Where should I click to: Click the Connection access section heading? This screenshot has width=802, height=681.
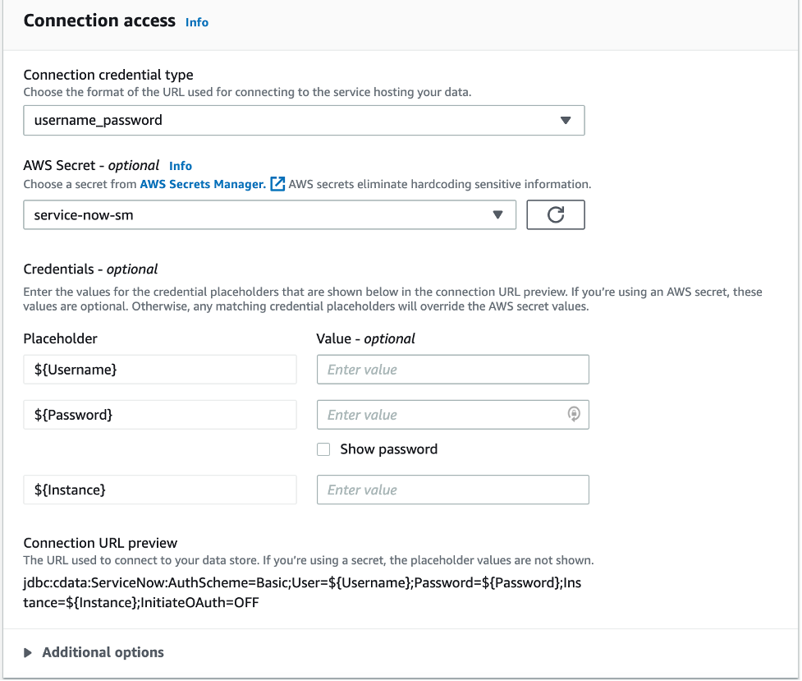click(99, 21)
